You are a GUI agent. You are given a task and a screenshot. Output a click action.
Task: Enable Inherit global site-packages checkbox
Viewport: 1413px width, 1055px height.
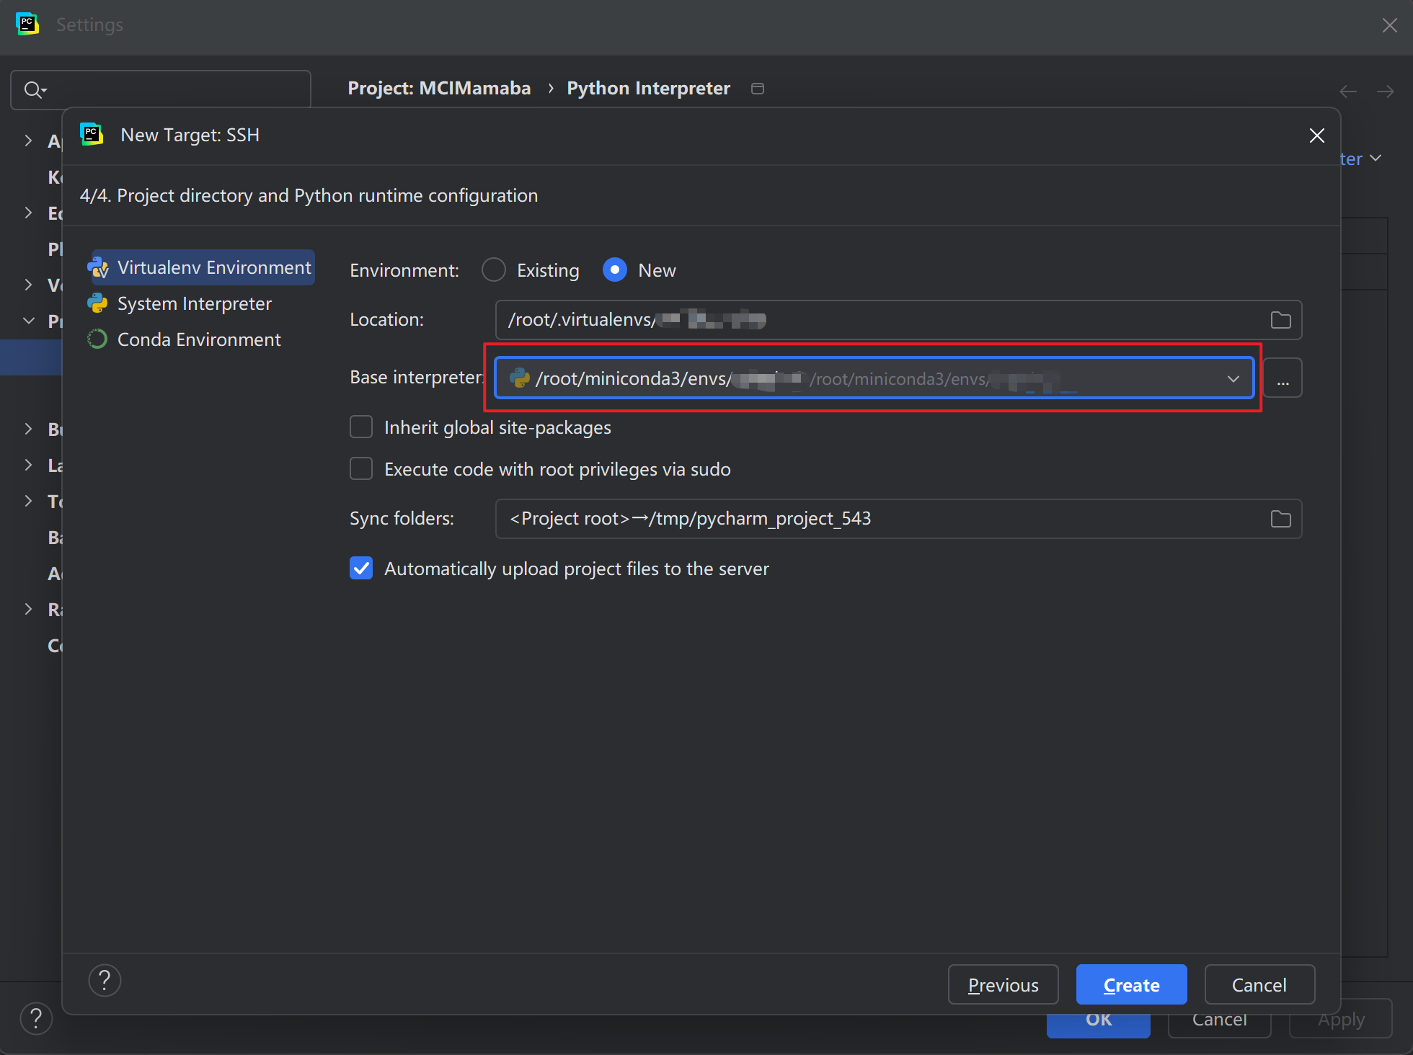361,427
